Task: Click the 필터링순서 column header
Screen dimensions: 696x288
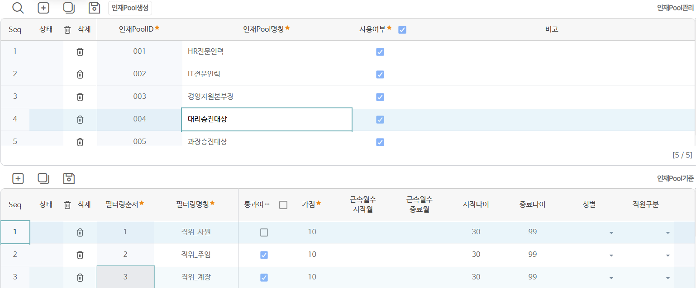Action: [125, 204]
